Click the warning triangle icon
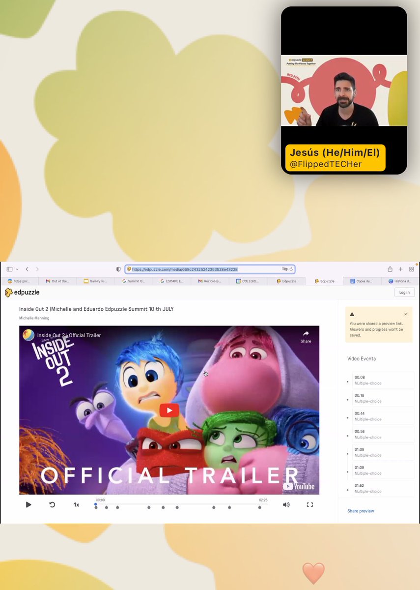The width and height of the screenshot is (420, 590). coord(352,314)
